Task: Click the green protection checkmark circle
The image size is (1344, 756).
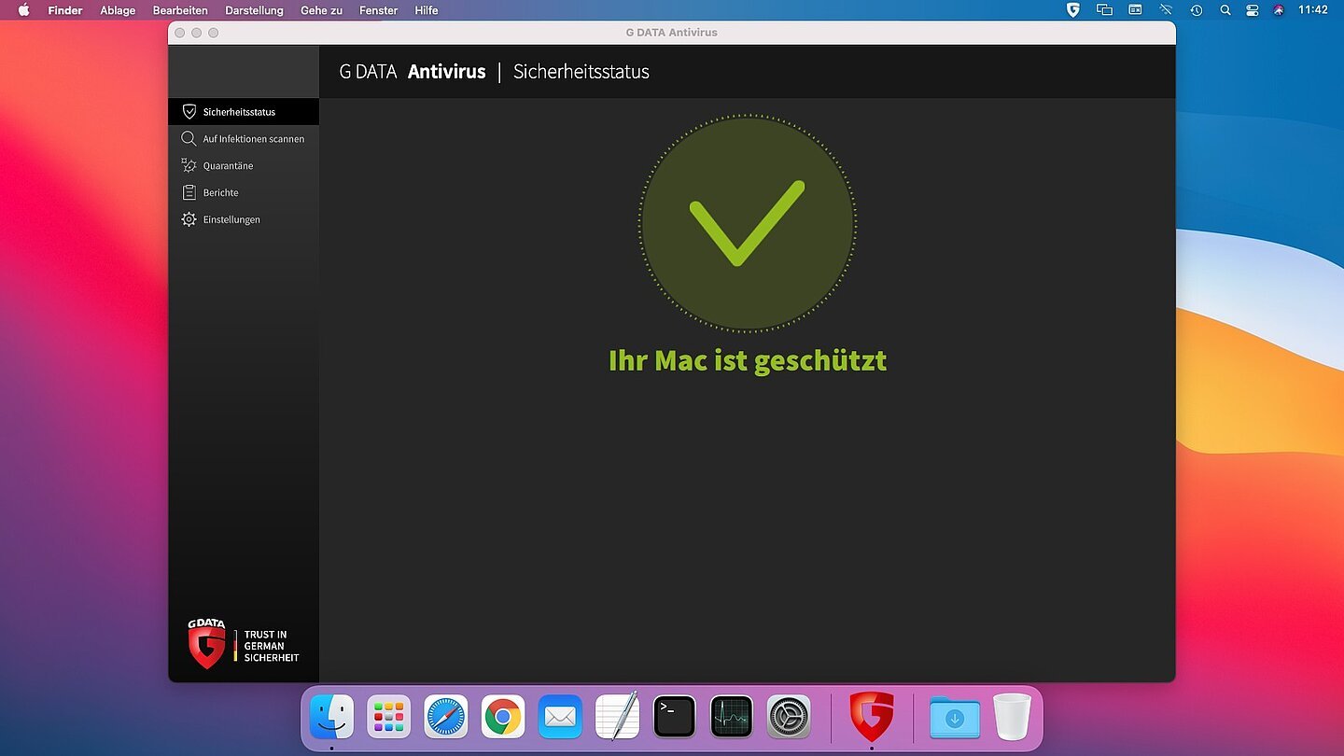Action: (747, 223)
